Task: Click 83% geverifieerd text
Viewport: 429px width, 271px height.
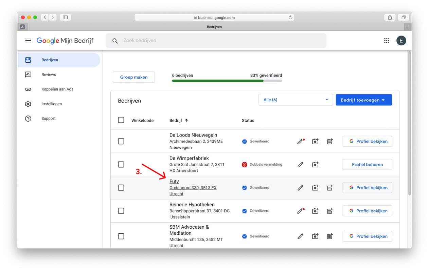Action: click(x=266, y=76)
